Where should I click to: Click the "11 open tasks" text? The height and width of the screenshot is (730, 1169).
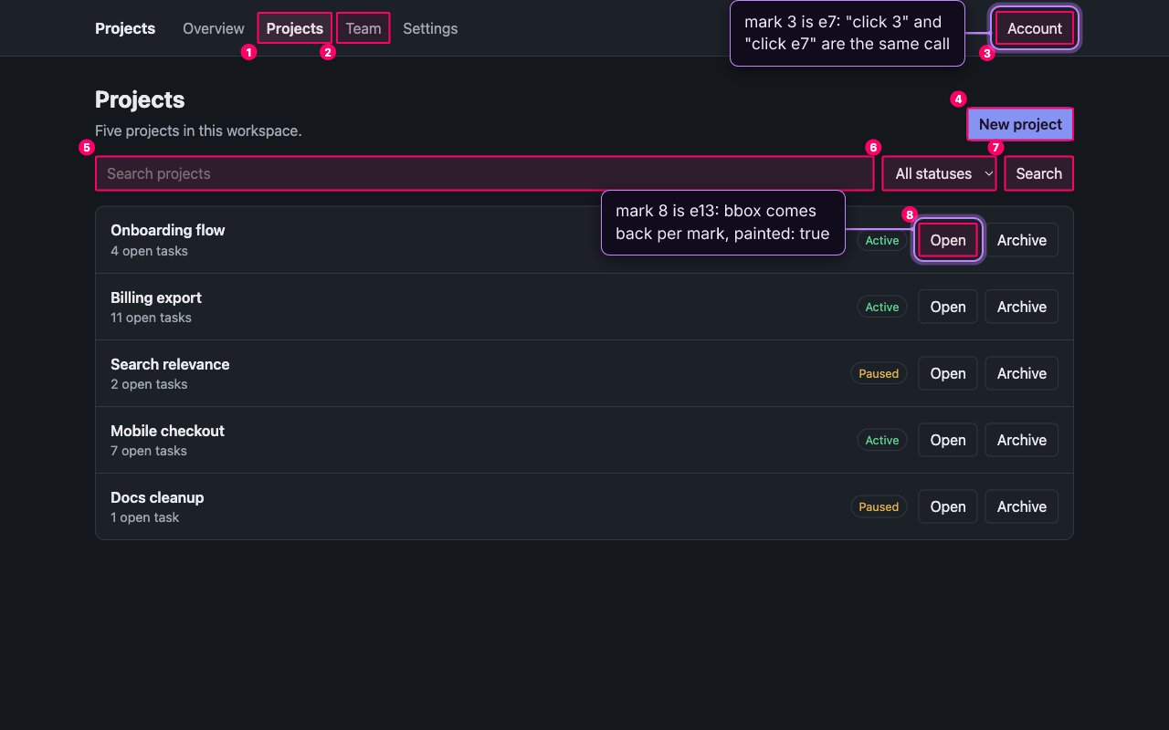[151, 318]
